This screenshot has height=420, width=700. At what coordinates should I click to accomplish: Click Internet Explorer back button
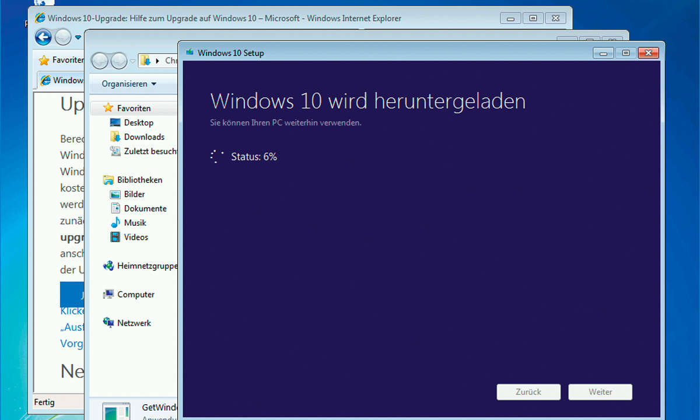tap(43, 37)
